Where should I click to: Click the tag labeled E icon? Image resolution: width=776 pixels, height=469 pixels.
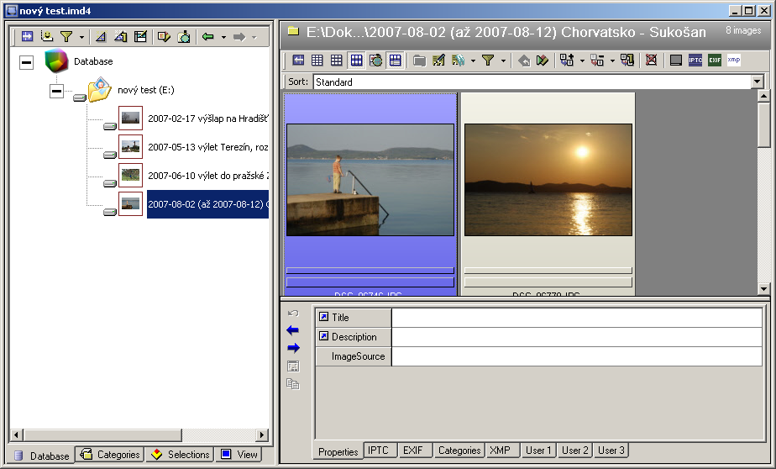164,36
